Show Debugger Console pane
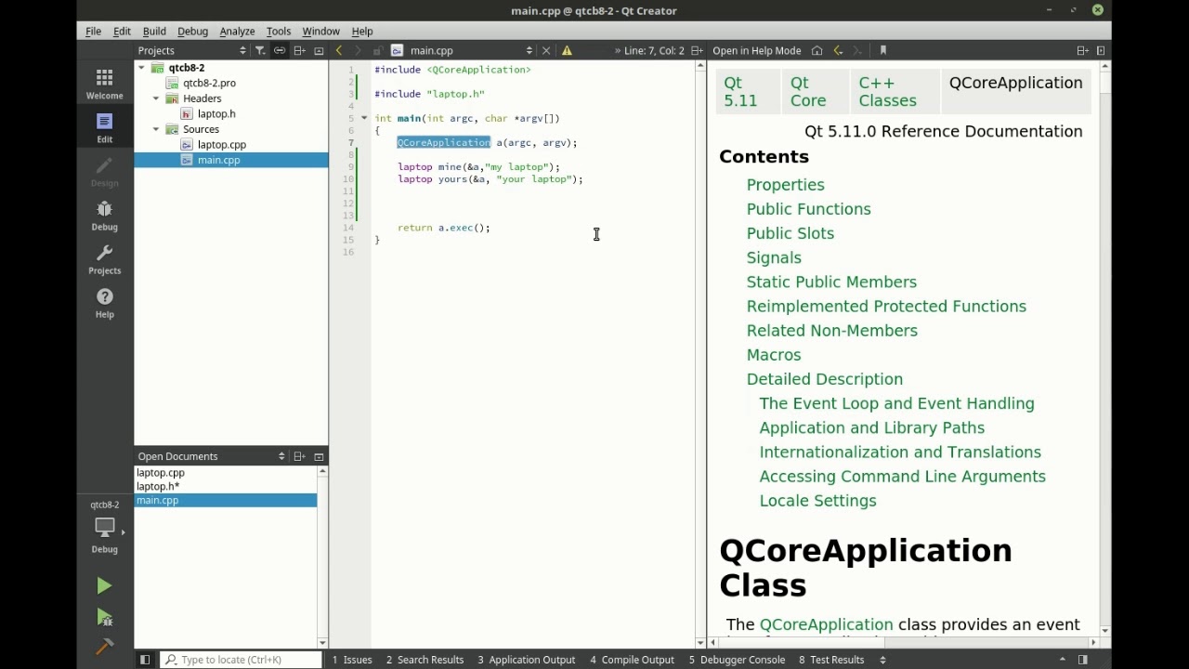The image size is (1189, 669). pos(737,660)
